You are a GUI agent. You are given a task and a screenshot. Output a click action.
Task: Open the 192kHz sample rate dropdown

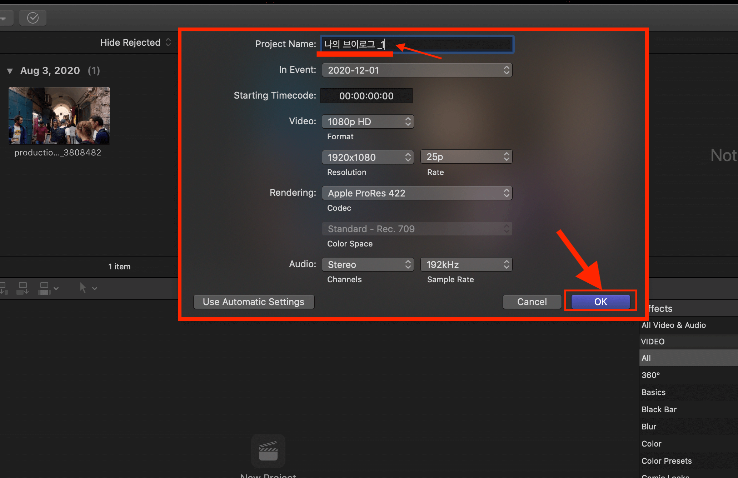tap(466, 265)
